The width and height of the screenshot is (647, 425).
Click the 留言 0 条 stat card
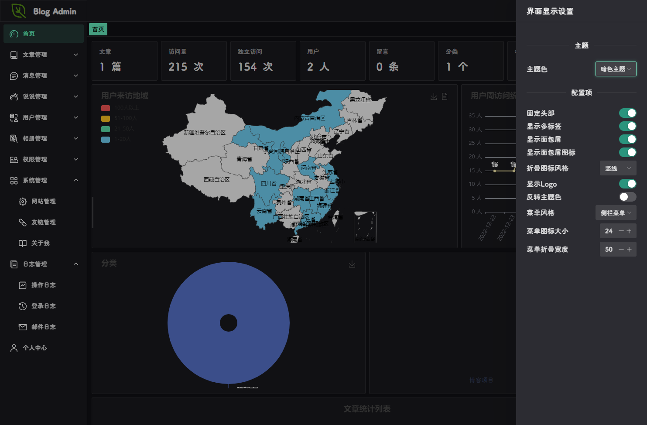402,61
